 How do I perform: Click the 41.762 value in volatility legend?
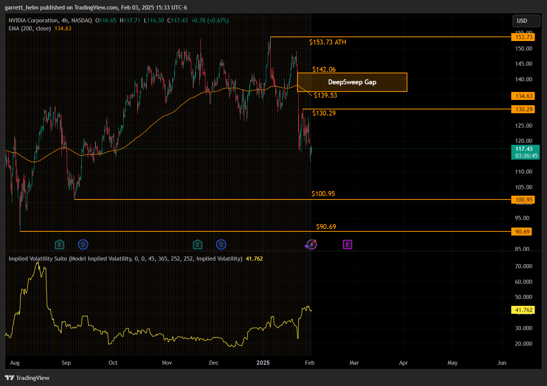(x=254, y=259)
